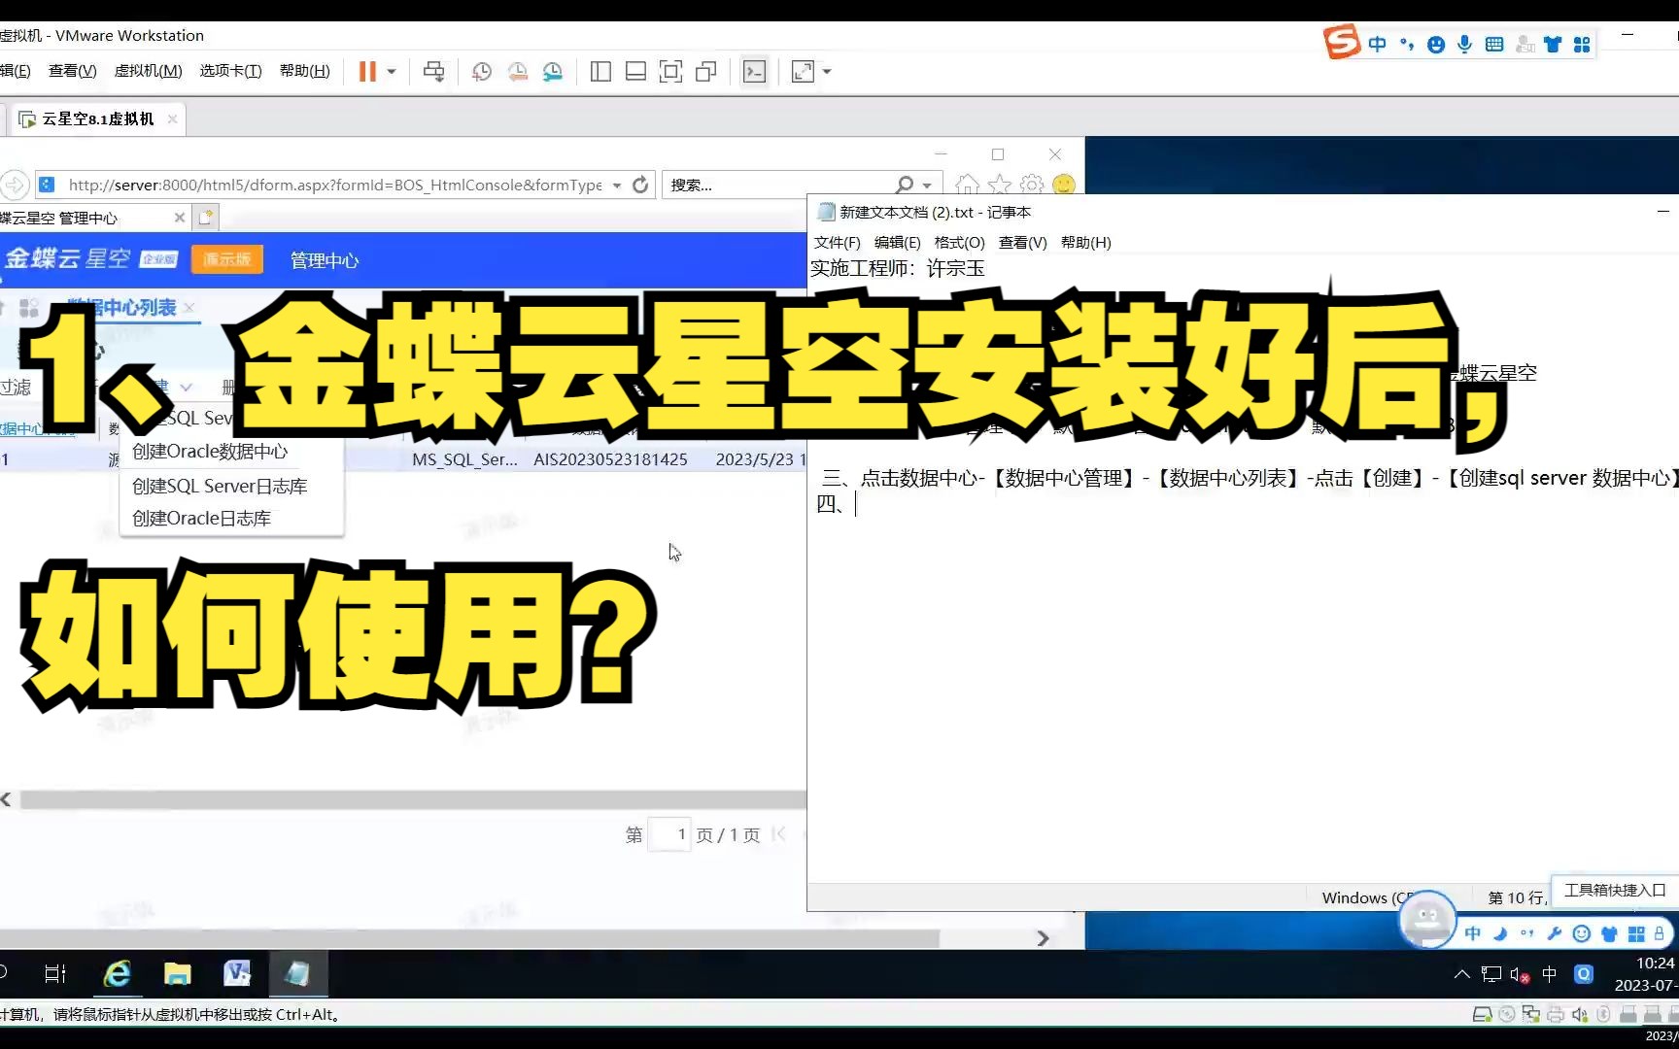Pause the virtual machine in VMware toolbar
The height and width of the screenshot is (1049, 1679).
367,71
